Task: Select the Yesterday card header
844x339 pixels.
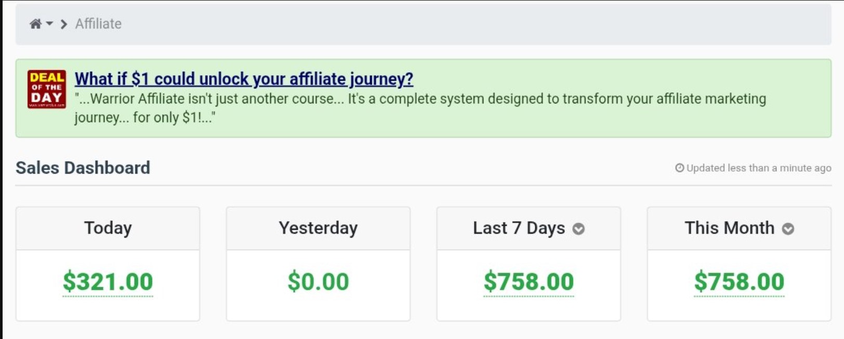Action: point(318,228)
